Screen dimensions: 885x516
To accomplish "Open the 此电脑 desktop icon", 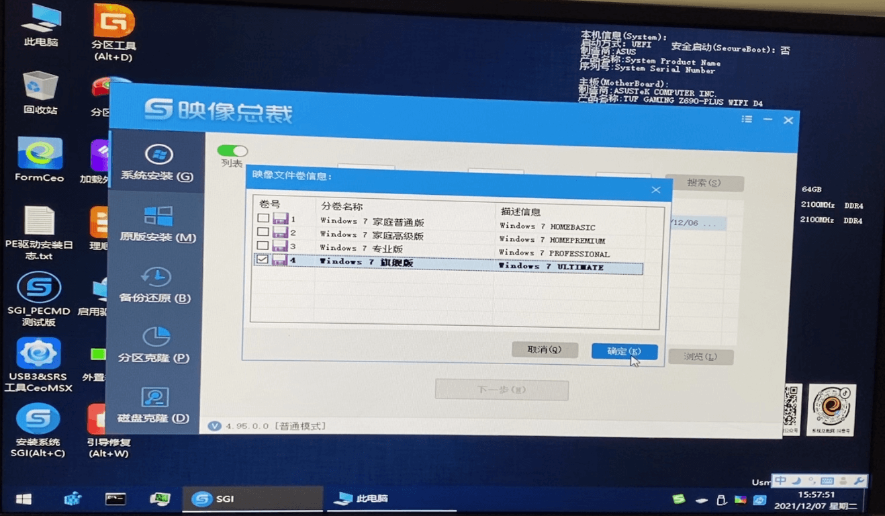I will [x=41, y=26].
